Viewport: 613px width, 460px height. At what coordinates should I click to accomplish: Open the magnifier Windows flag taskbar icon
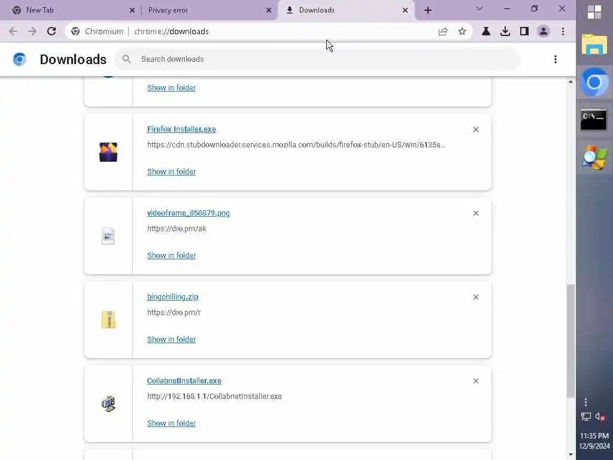pyautogui.click(x=594, y=158)
